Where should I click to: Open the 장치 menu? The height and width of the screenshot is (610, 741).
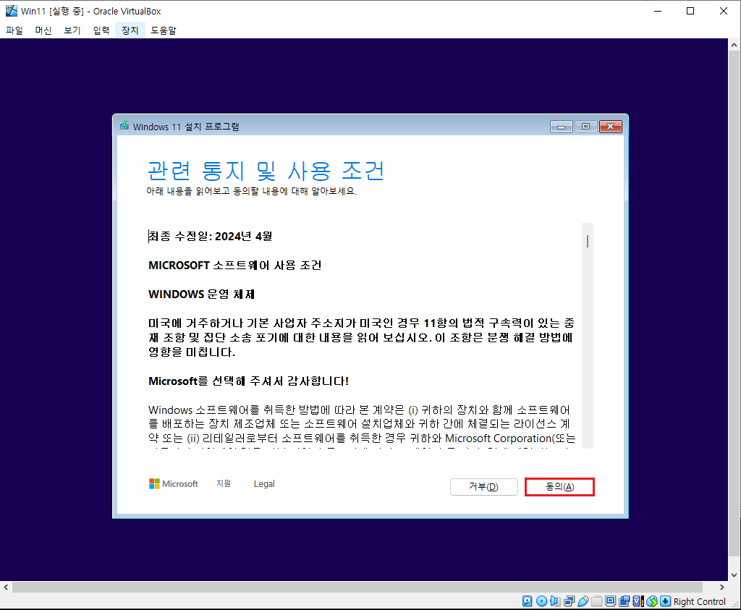[130, 30]
